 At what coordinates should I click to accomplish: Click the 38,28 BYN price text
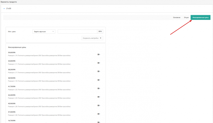(x=12, y=69)
